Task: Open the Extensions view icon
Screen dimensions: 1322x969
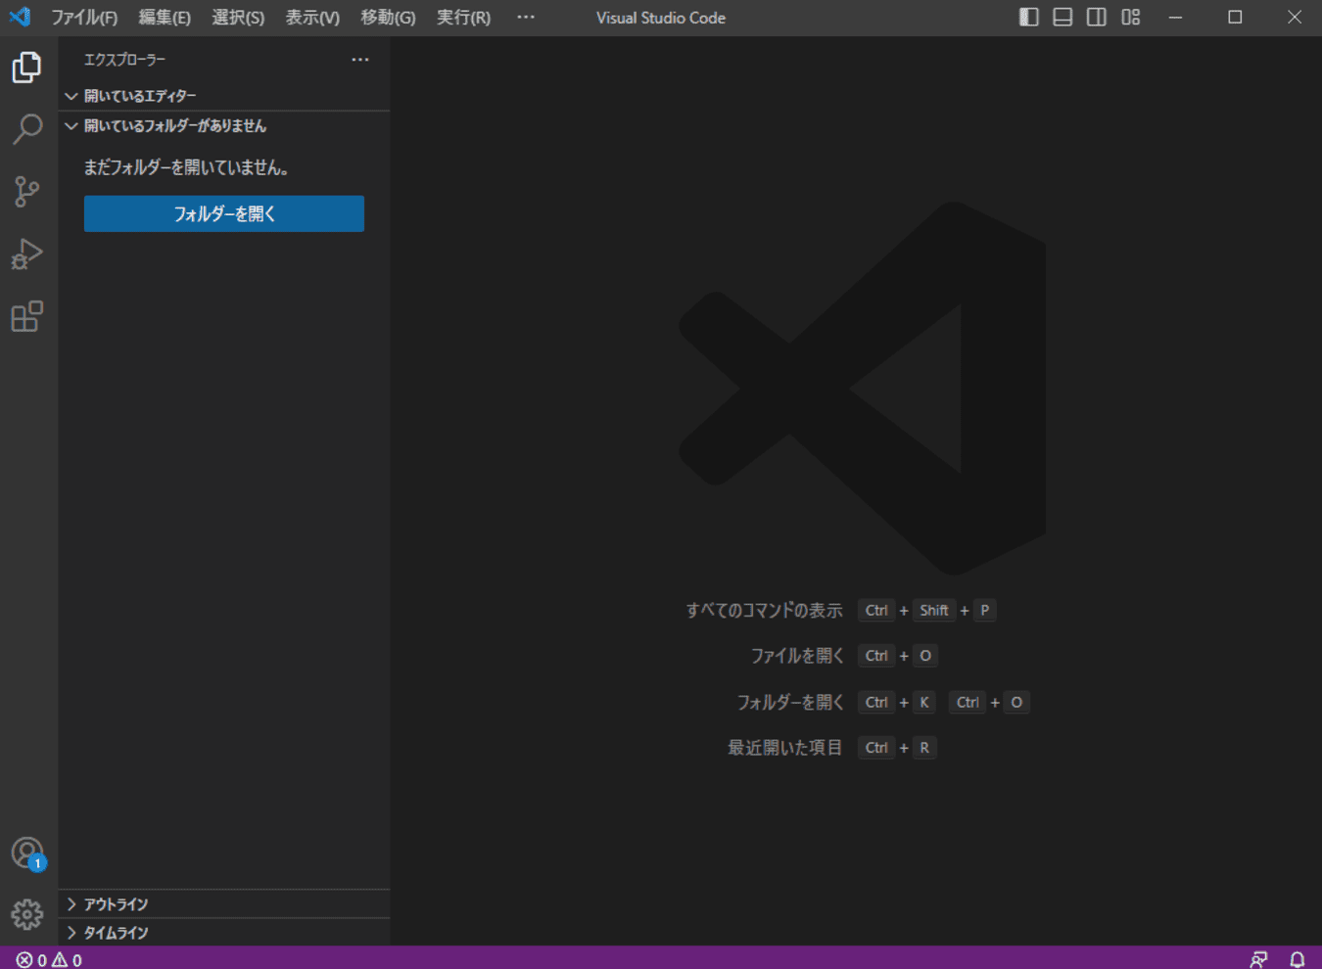Action: [27, 316]
